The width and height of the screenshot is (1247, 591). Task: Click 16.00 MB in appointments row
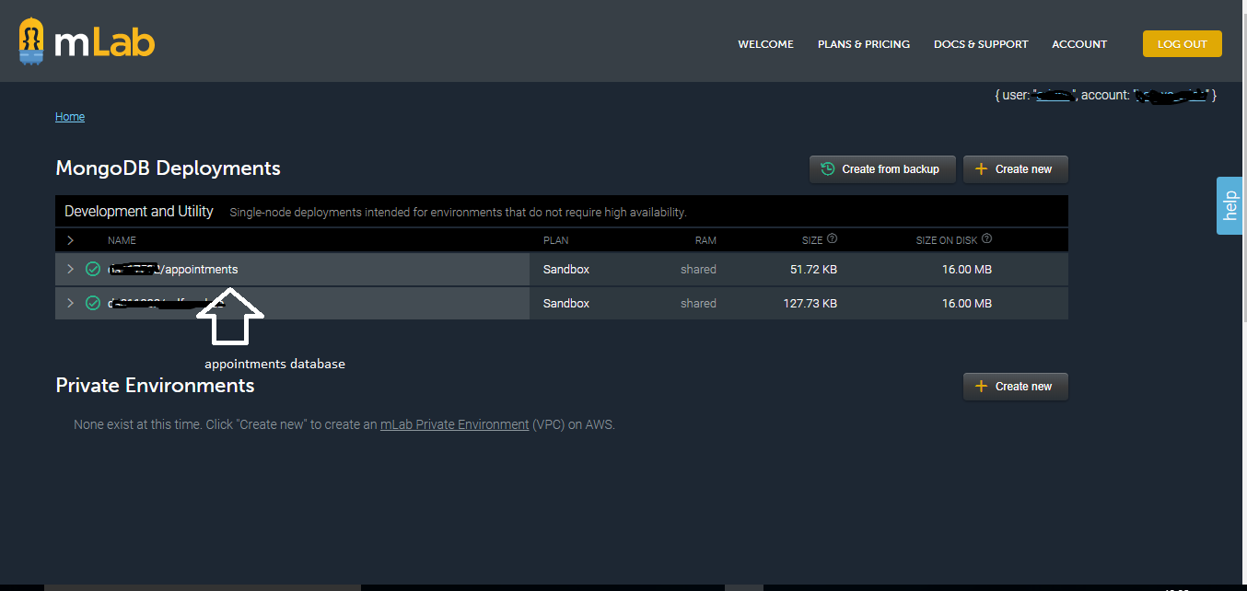click(967, 270)
